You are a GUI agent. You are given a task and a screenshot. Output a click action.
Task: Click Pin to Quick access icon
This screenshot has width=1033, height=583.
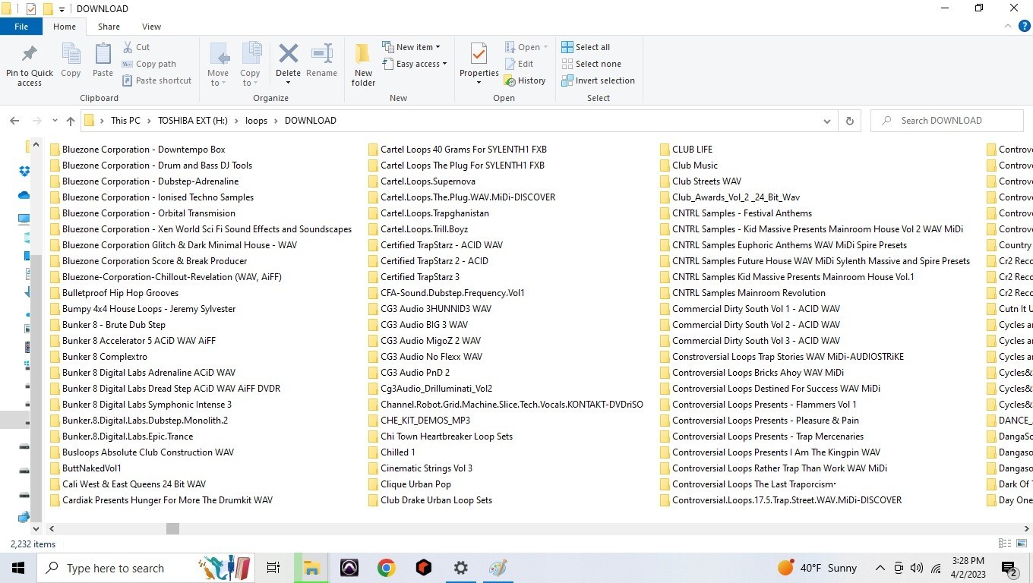click(30, 55)
